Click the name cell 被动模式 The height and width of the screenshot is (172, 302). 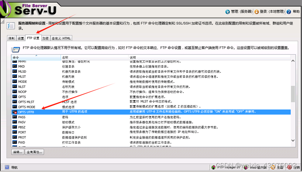click(68, 122)
